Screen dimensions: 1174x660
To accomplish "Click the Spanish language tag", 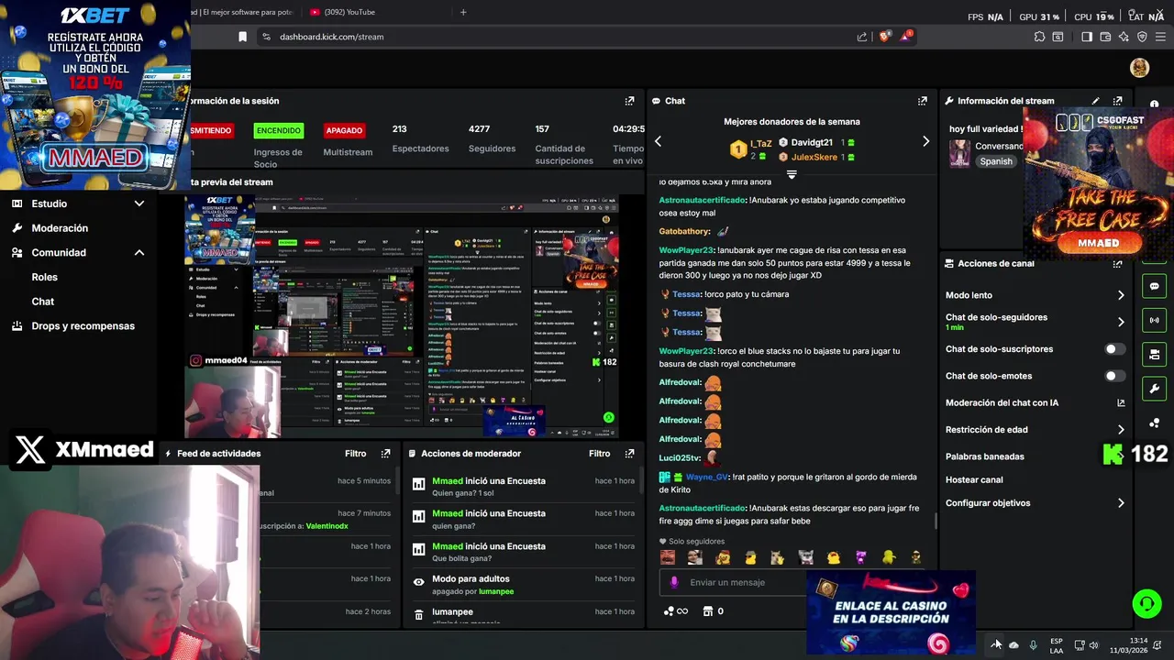I will pos(996,161).
